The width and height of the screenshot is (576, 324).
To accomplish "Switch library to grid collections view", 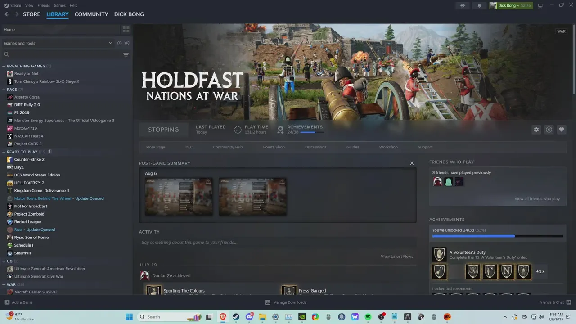I will [126, 29].
